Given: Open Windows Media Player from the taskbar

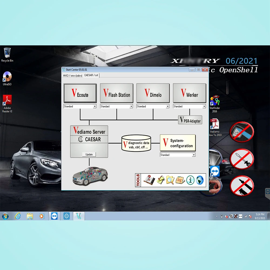Looking at the screenshot, I should click(42, 216).
